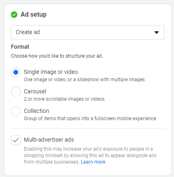Click the Carousel option label

pos(35,91)
